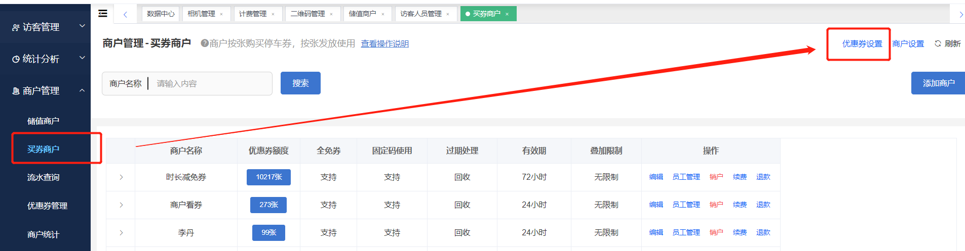Viewport: 965px width, 251px height.
Task: Click the help icon beside merchant description
Action: tap(205, 43)
